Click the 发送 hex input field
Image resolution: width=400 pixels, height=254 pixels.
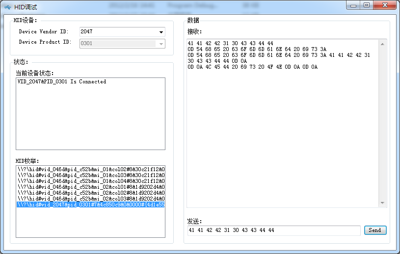(x=273, y=230)
